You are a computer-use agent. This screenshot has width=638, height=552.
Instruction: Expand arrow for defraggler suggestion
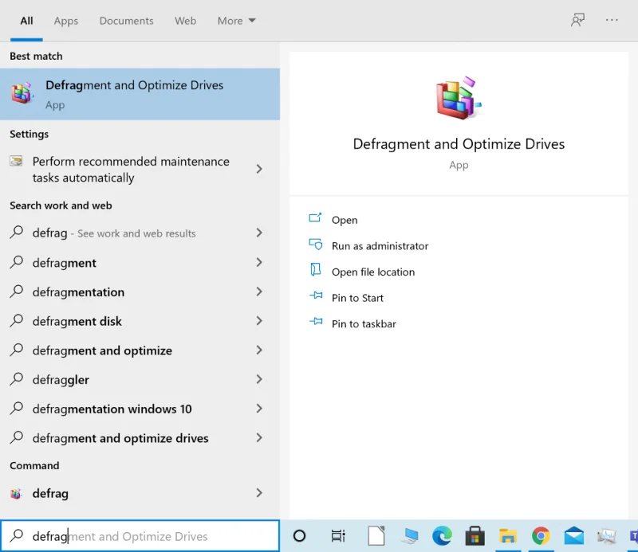click(259, 379)
